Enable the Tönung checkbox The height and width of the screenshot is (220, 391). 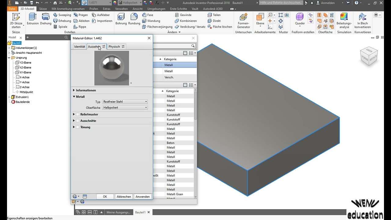coord(78,127)
